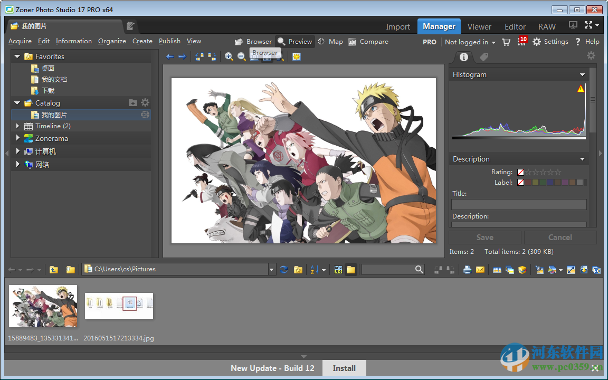Viewport: 608px width, 380px height.
Task: Click the refresh folder icon
Action: (284, 269)
